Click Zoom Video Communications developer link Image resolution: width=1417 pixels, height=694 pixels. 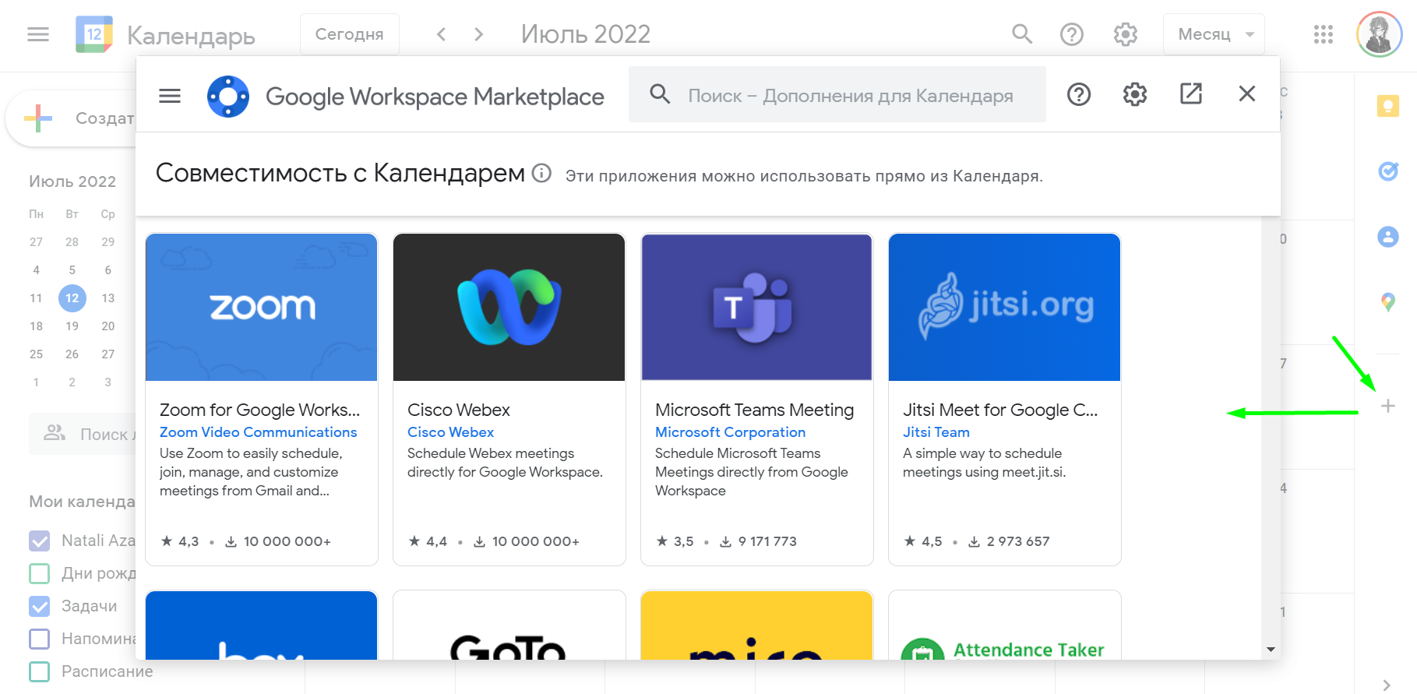pyautogui.click(x=258, y=432)
